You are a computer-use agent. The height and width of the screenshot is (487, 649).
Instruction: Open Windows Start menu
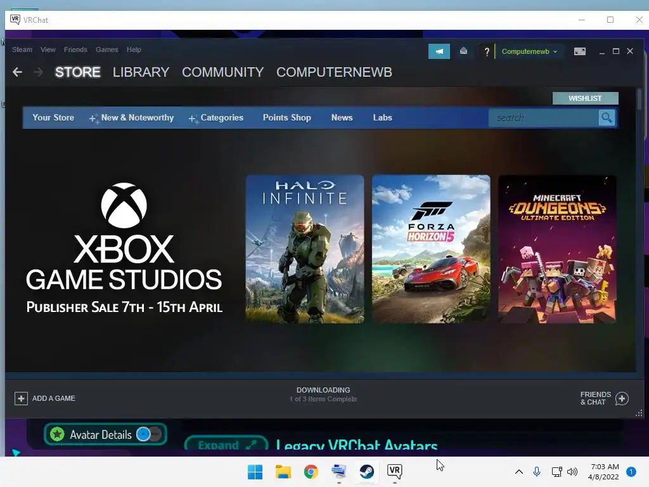tap(255, 472)
